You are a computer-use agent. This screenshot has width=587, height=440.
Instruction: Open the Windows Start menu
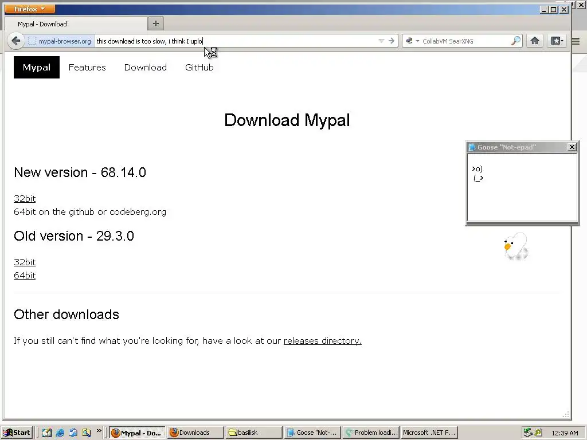pyautogui.click(x=17, y=433)
